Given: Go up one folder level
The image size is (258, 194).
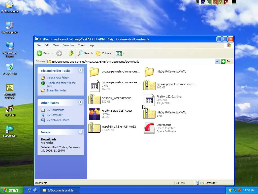Looking at the screenshot, I should 71,53.
